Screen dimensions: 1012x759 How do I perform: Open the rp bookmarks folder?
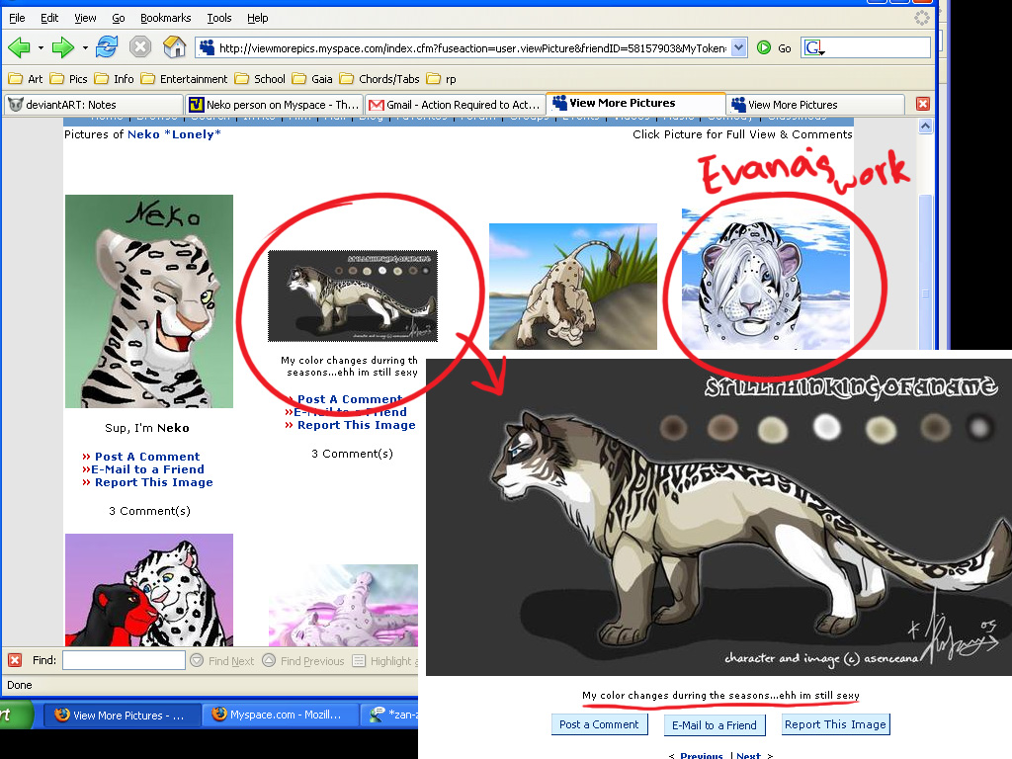tap(442, 79)
